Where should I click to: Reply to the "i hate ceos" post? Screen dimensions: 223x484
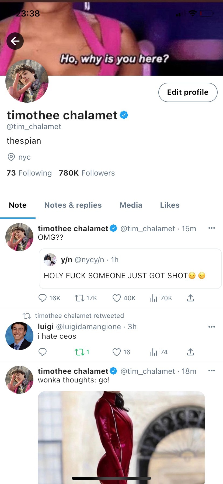tap(43, 352)
